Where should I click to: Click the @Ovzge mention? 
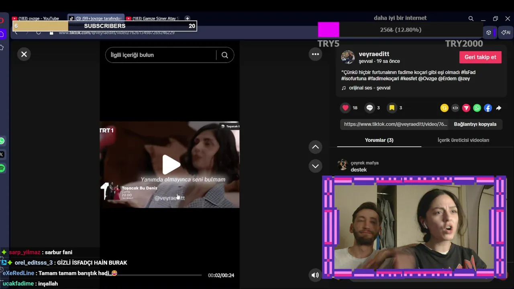(x=427, y=79)
